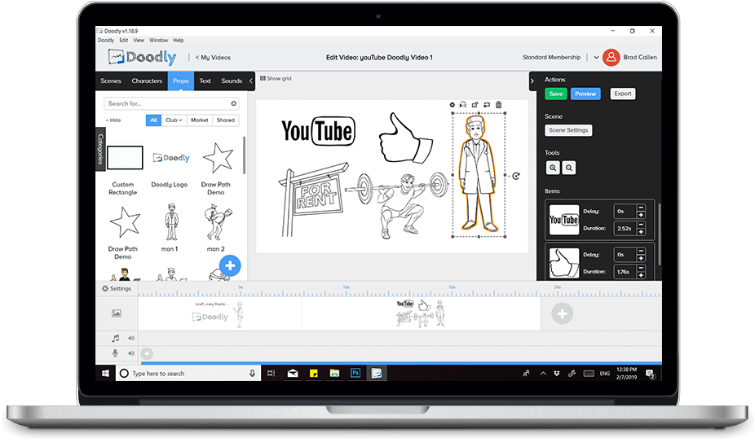Screen dimensions: 755x442
Task: Select second scene thumbnail in timeline
Action: tap(422, 314)
